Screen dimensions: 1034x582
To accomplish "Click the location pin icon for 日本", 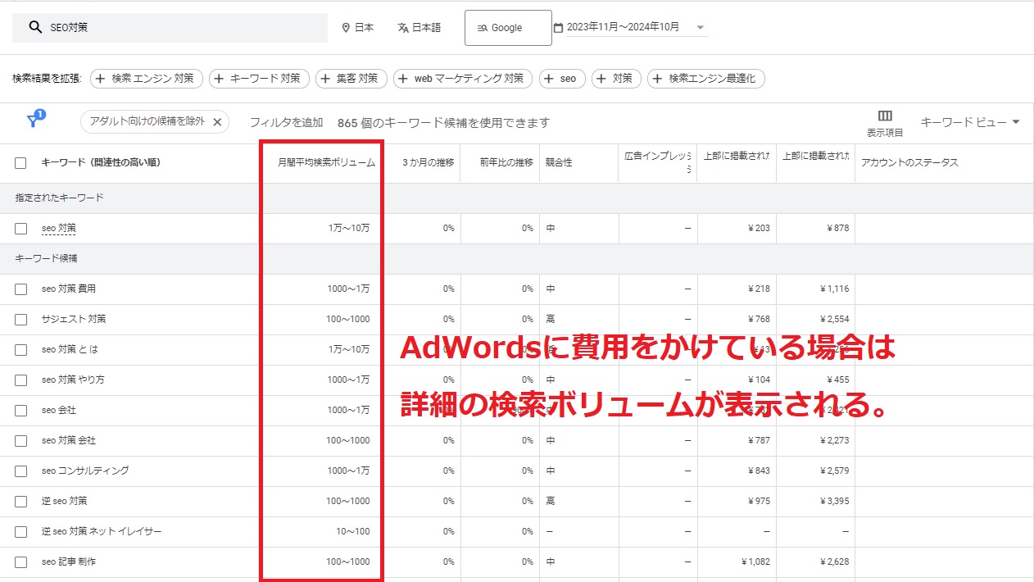I will (x=346, y=28).
